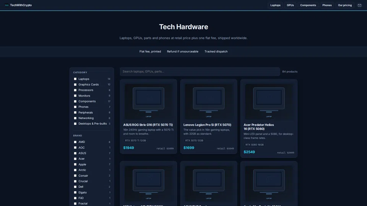Open the Our pricing page
The width and height of the screenshot is (367, 206).
coord(345,5)
